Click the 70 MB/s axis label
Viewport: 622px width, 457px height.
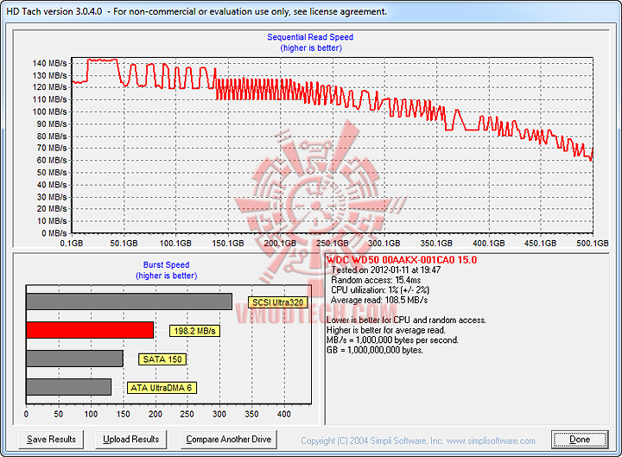52,148
